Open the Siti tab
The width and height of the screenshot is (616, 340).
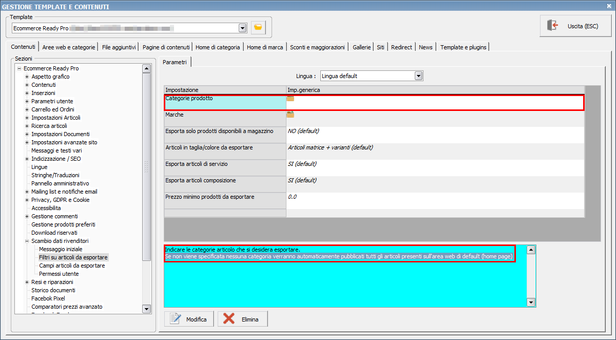point(380,47)
